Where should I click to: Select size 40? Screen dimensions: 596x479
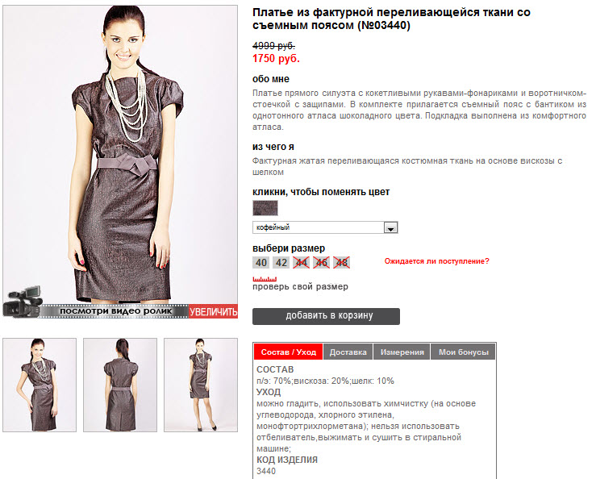coord(261,263)
